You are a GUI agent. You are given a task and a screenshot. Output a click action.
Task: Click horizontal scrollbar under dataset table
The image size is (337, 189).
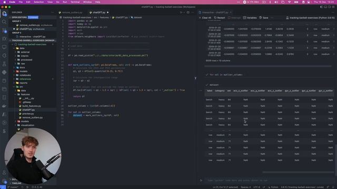tap(298, 172)
